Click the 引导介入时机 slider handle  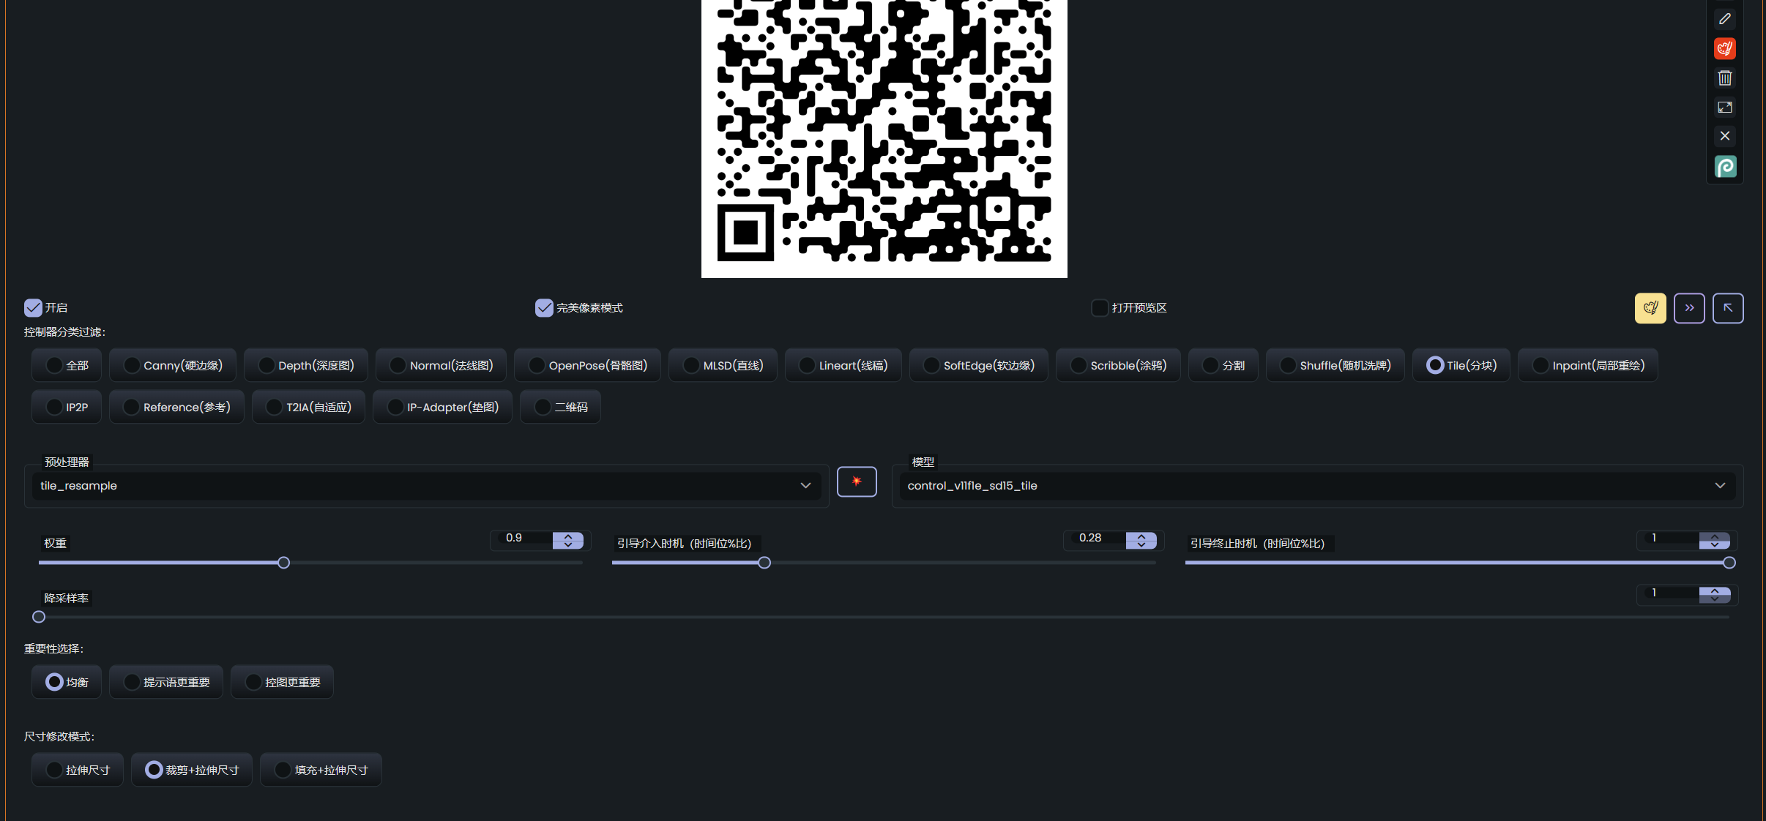pos(764,563)
